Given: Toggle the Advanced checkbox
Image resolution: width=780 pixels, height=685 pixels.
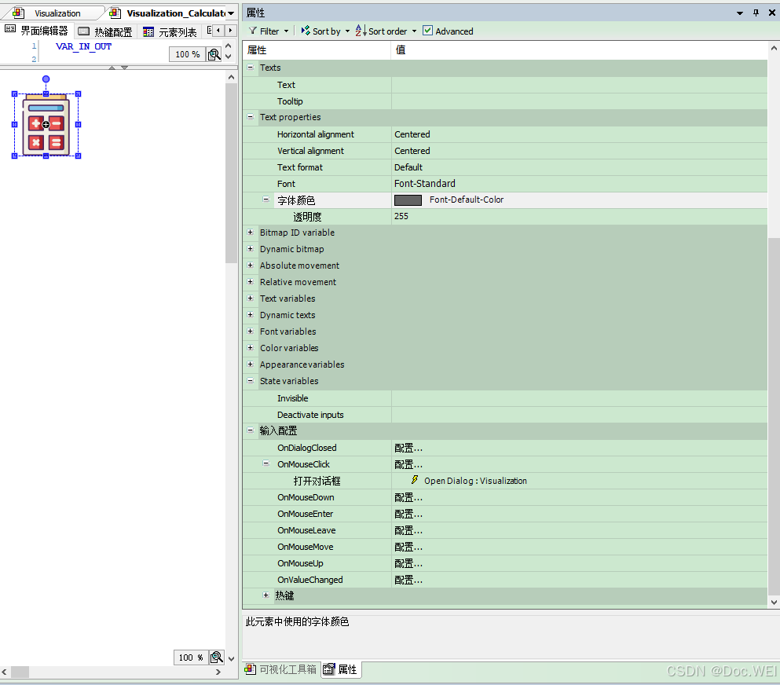Looking at the screenshot, I should [x=427, y=31].
